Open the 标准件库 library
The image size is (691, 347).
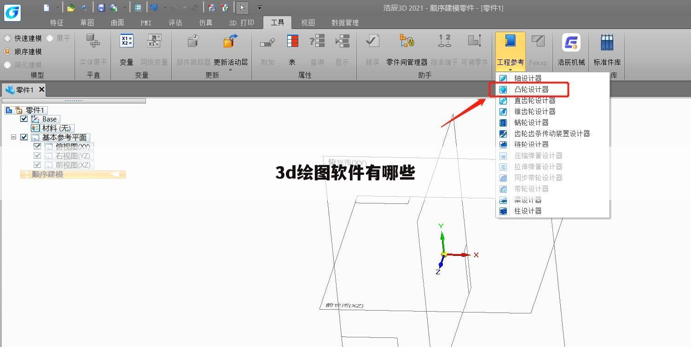[x=607, y=50]
